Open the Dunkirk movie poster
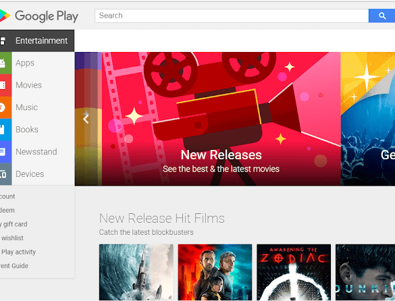The width and height of the screenshot is (395, 301). (x=365, y=272)
